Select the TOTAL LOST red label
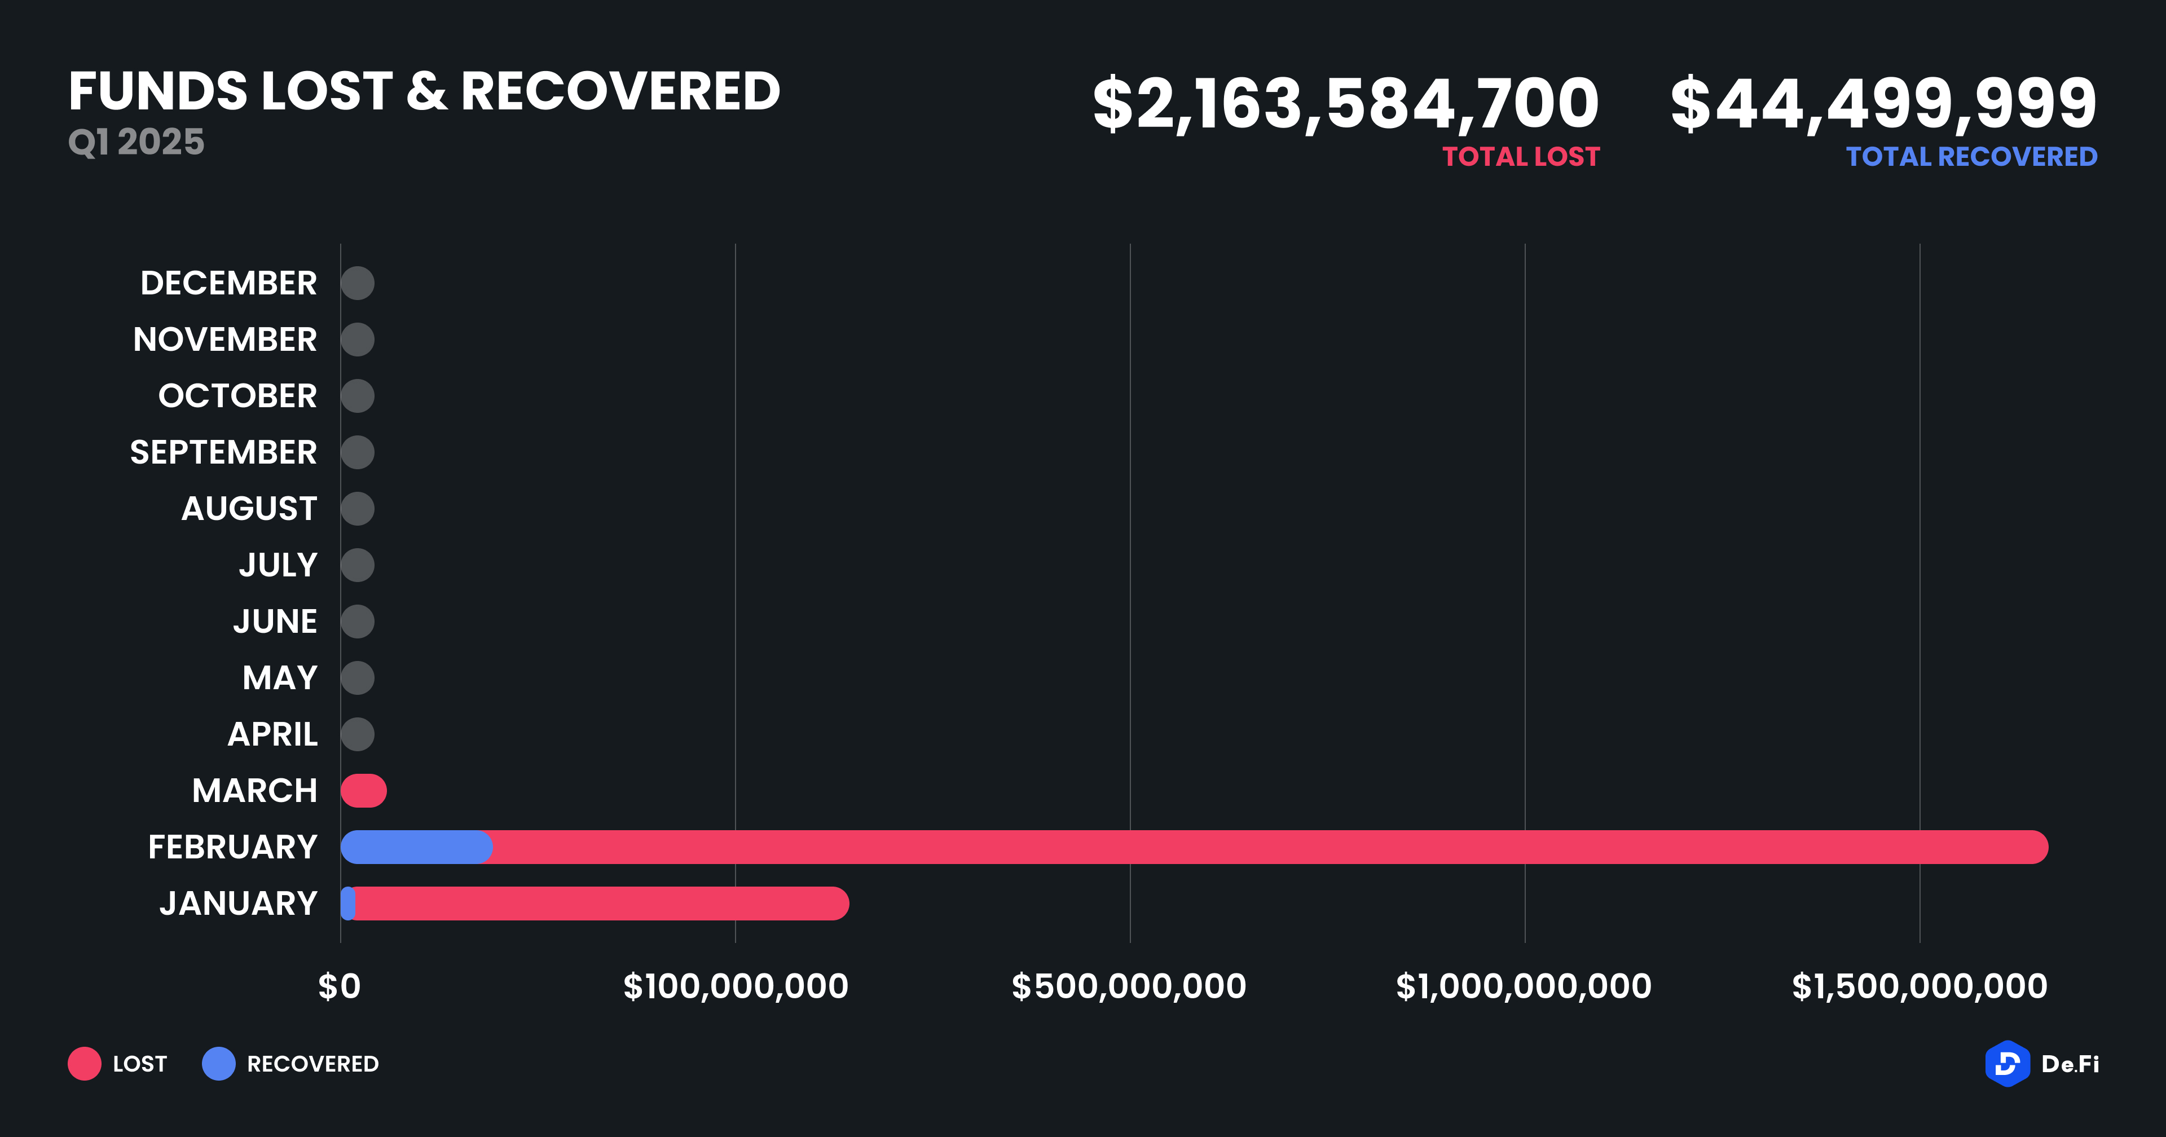 pos(1521,156)
